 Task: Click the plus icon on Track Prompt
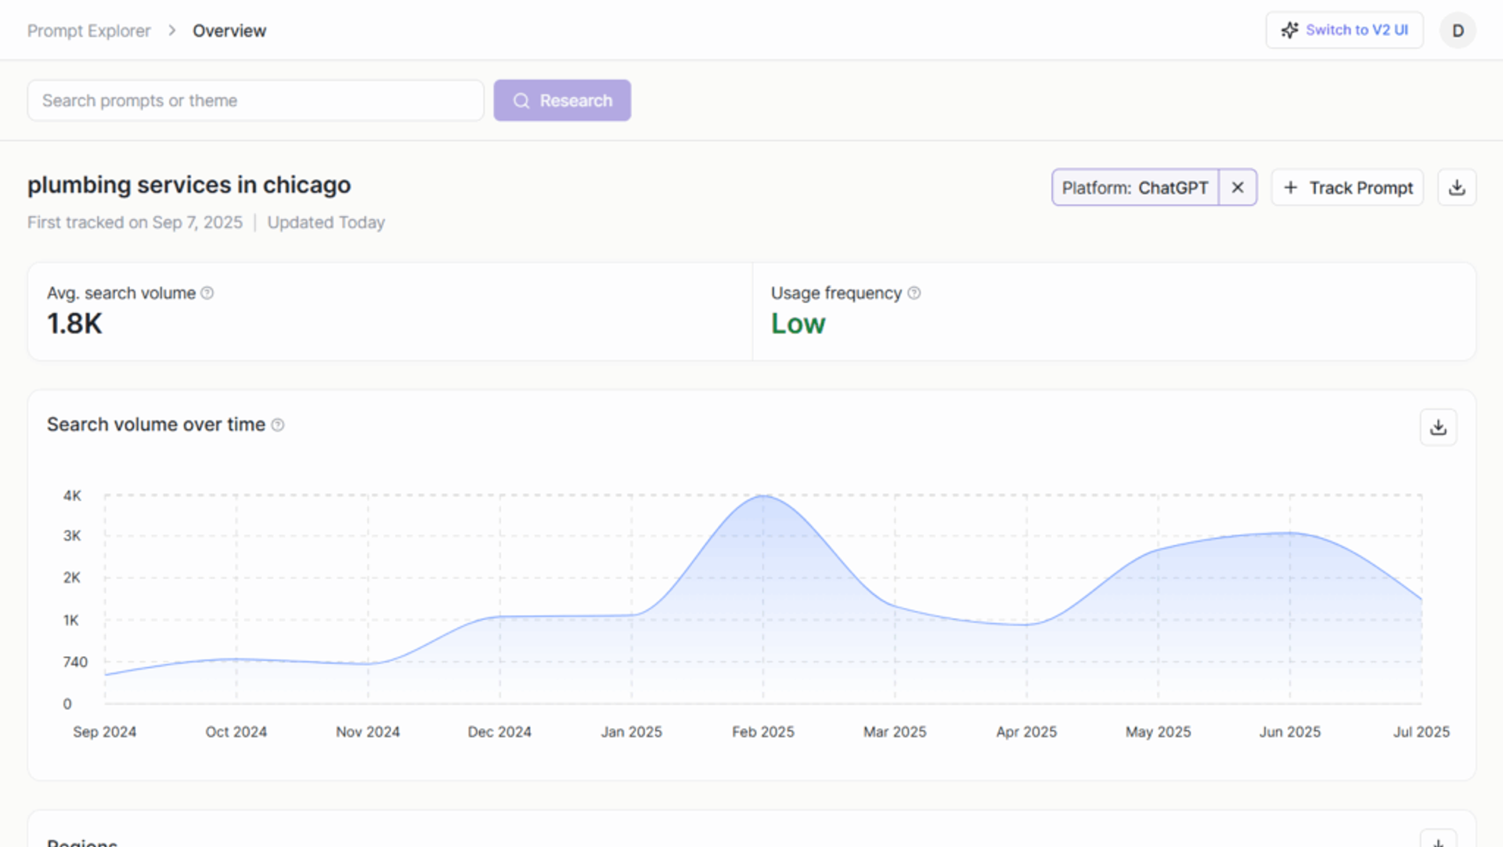tap(1291, 188)
